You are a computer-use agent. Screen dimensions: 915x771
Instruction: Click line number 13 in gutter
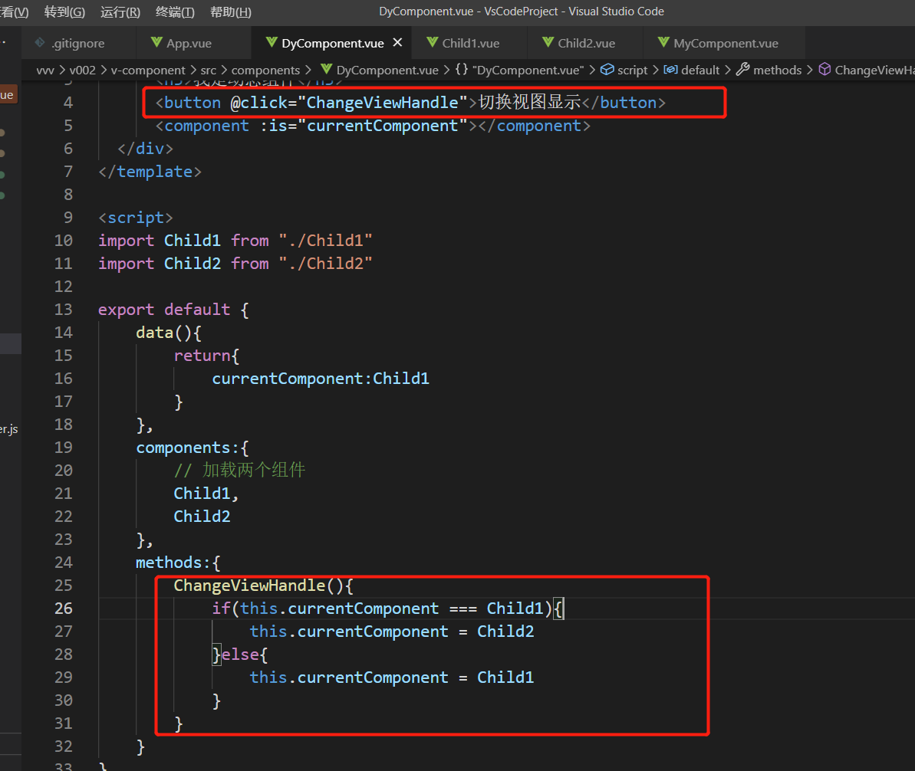(x=64, y=309)
